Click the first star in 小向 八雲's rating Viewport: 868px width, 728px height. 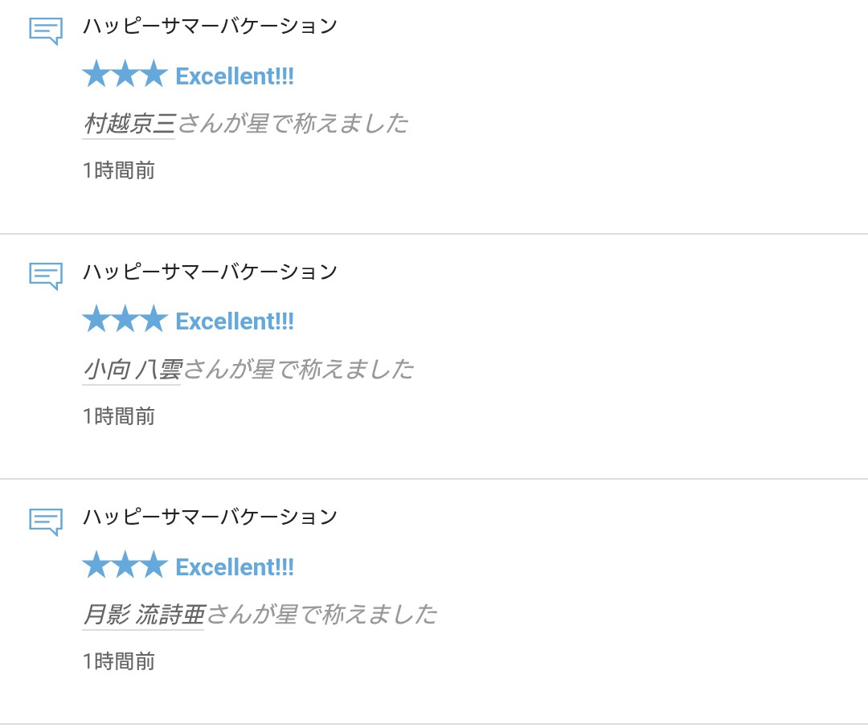96,321
